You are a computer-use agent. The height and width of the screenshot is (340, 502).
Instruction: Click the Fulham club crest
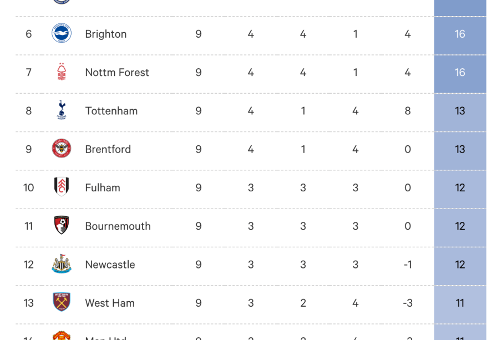coord(62,187)
